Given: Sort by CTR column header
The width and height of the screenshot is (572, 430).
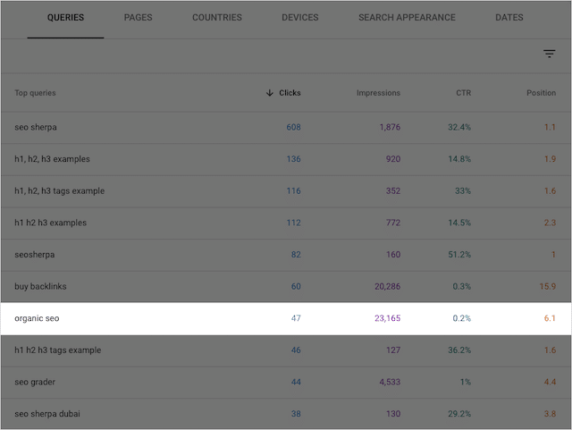Looking at the screenshot, I should tap(463, 93).
